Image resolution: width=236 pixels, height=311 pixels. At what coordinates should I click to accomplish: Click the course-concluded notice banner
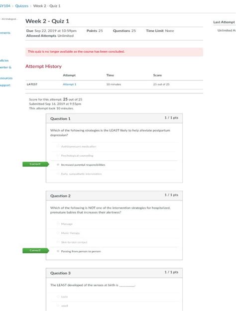tap(114, 52)
